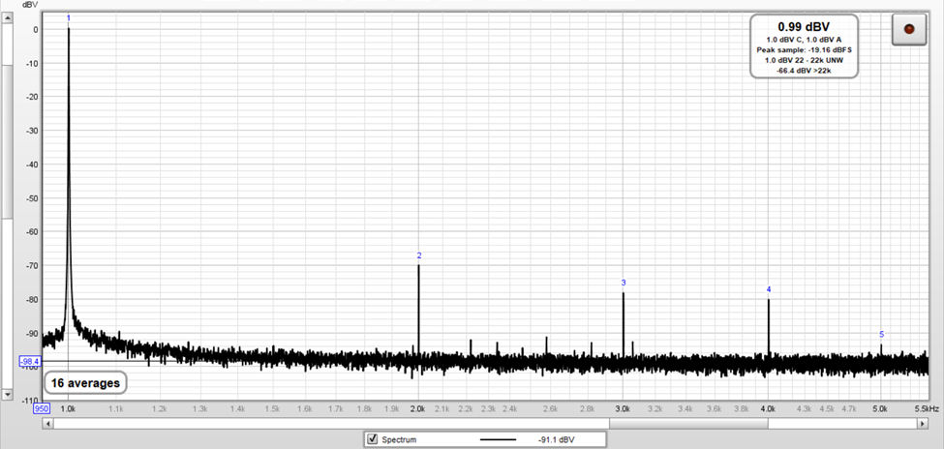The image size is (944, 449).
Task: Click harmonic marker 4 at 4.0k
Action: click(x=769, y=289)
